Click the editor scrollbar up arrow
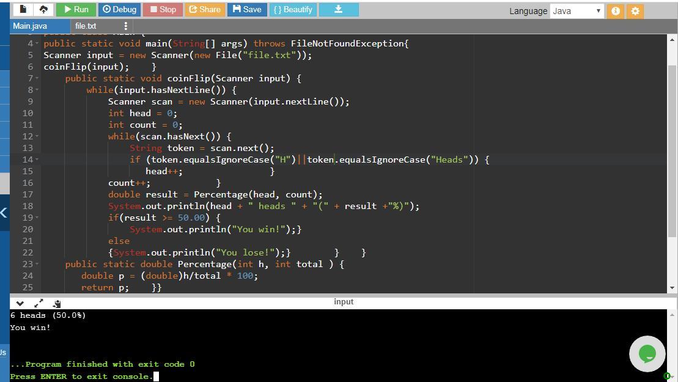 point(671,40)
